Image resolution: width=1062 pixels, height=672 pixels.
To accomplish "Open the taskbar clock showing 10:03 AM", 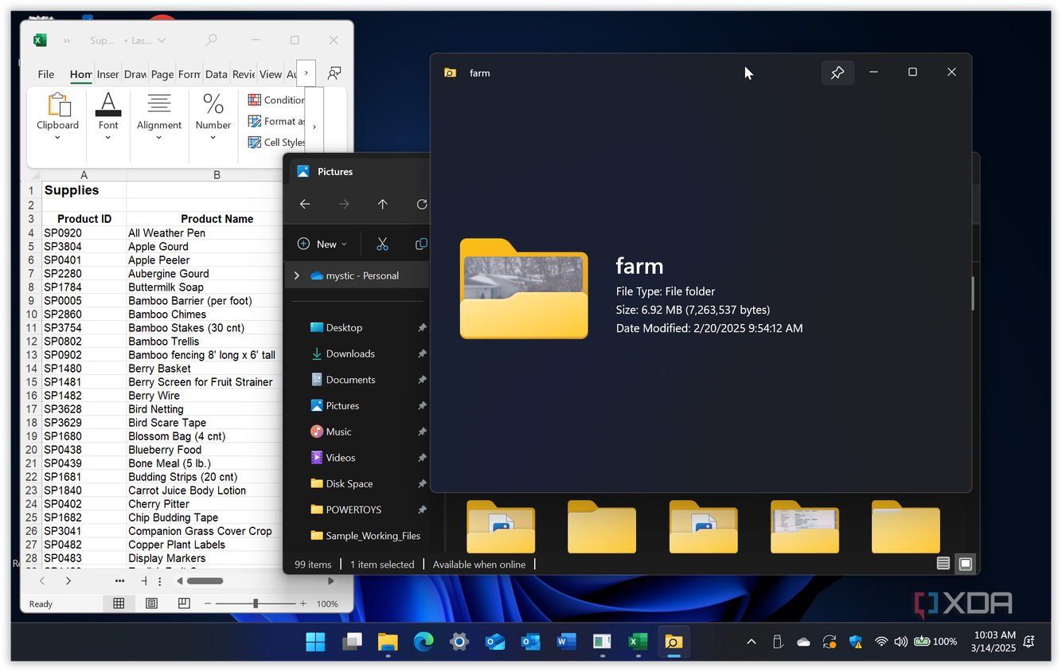I will click(994, 642).
